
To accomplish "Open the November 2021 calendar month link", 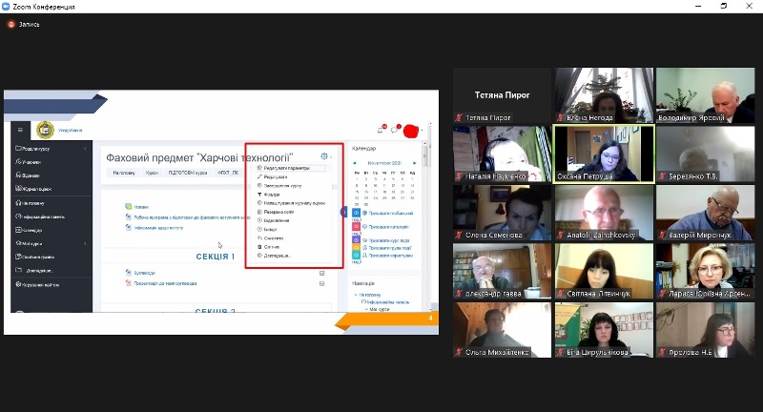I will click(x=384, y=163).
